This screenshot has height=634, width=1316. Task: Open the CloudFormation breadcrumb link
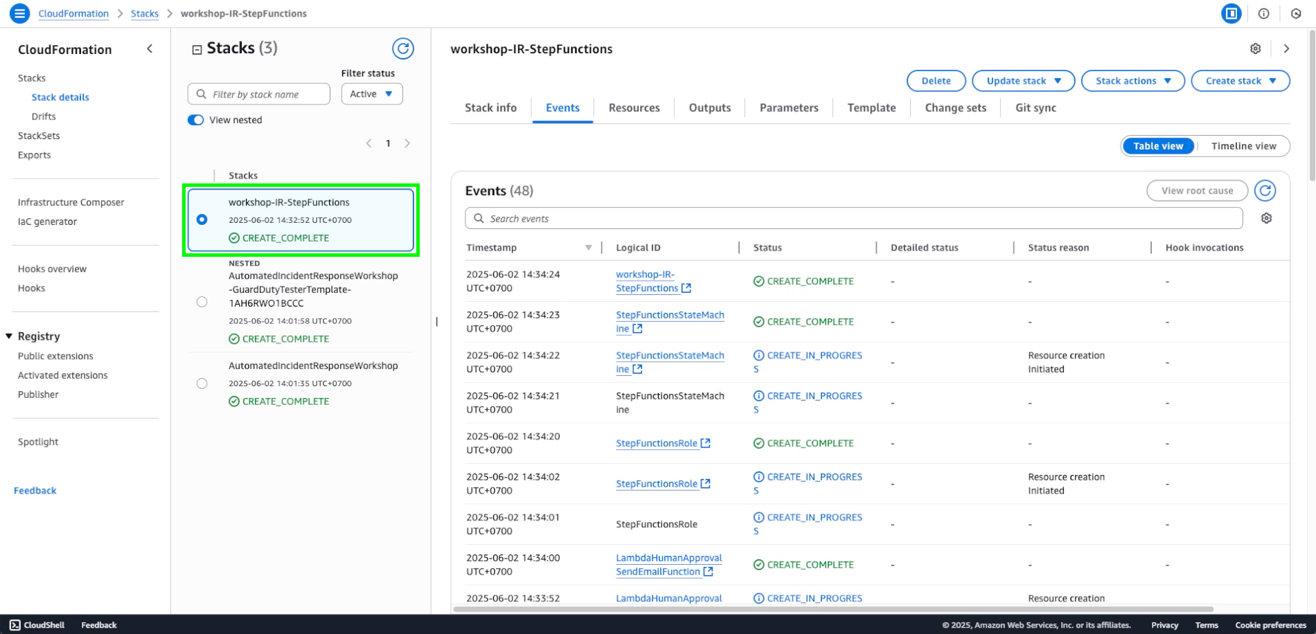point(73,13)
